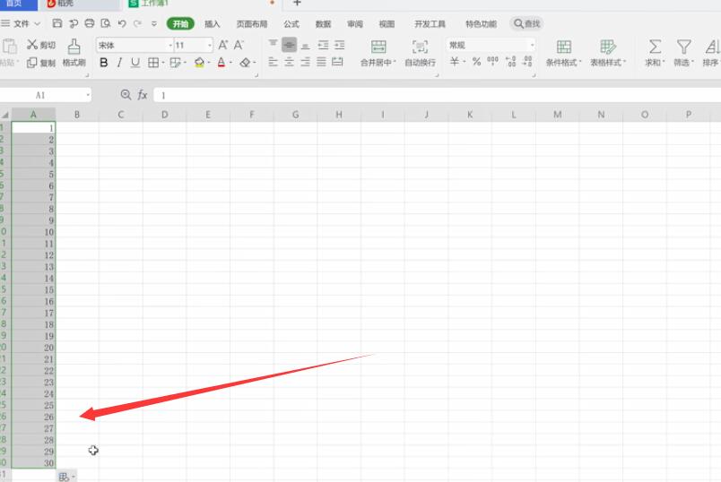Justify text across both edges
The height and width of the screenshot is (482, 721).
click(x=321, y=62)
